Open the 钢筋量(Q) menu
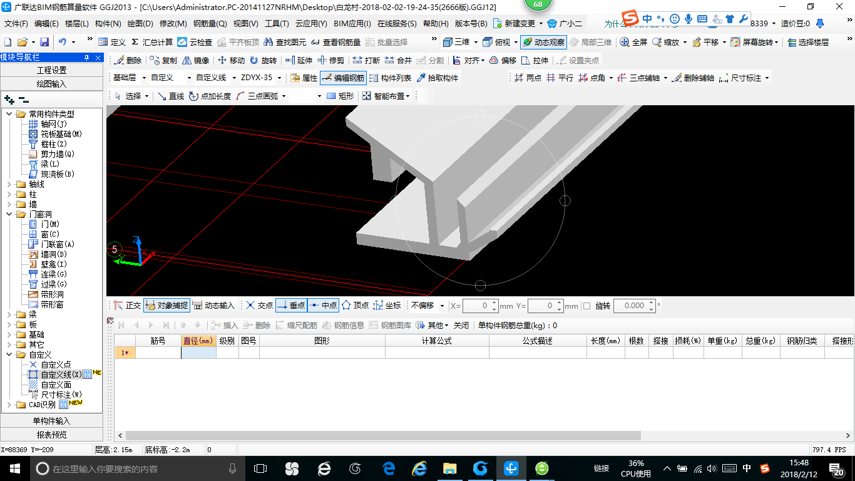Viewport: 855px width, 481px height. click(210, 23)
